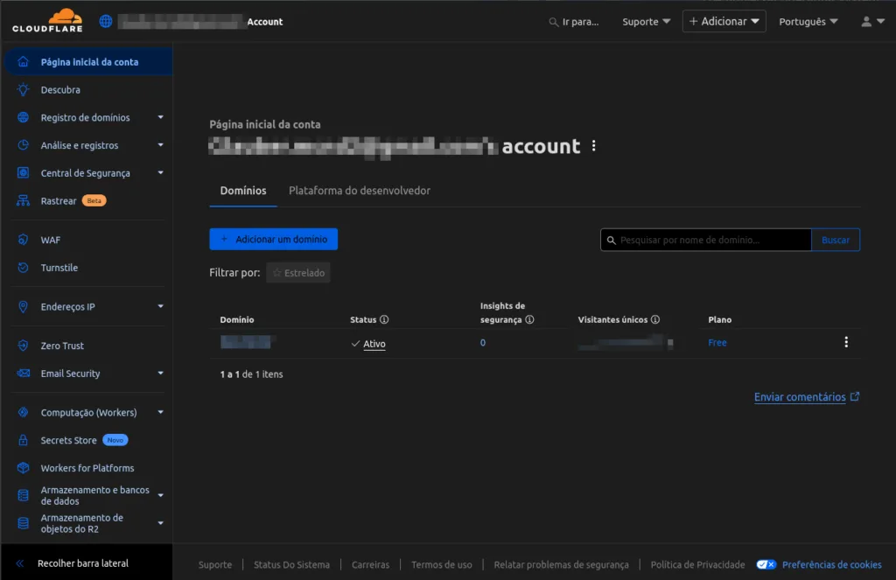The image size is (896, 580).
Task: Switch to Plataforma do desenvolvedor tab
Action: 359,191
